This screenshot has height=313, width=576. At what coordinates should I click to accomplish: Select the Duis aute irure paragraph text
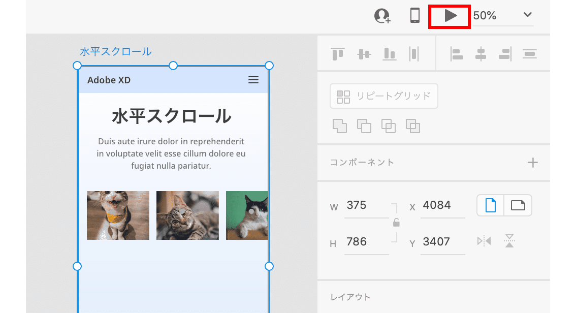(171, 153)
